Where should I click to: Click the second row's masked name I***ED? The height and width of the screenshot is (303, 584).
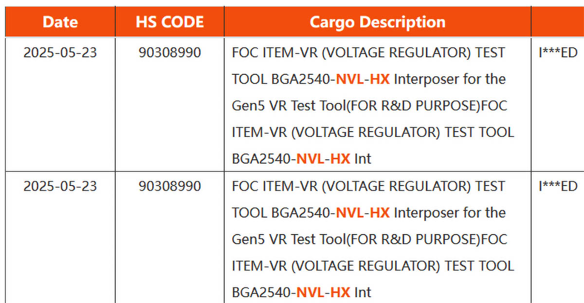(558, 186)
